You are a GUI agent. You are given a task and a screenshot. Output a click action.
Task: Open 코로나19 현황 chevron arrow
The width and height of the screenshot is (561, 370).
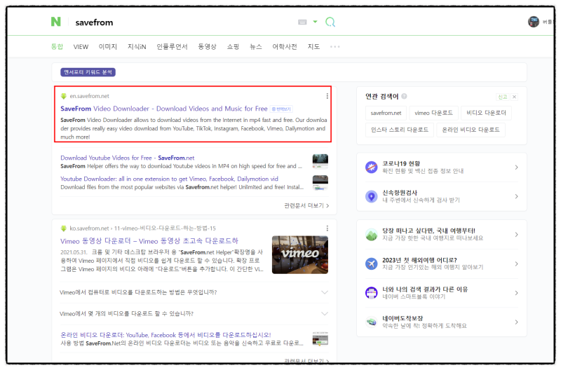[516, 167]
